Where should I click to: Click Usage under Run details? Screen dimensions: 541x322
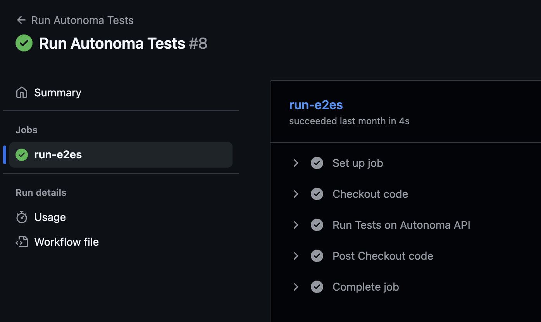(x=50, y=217)
